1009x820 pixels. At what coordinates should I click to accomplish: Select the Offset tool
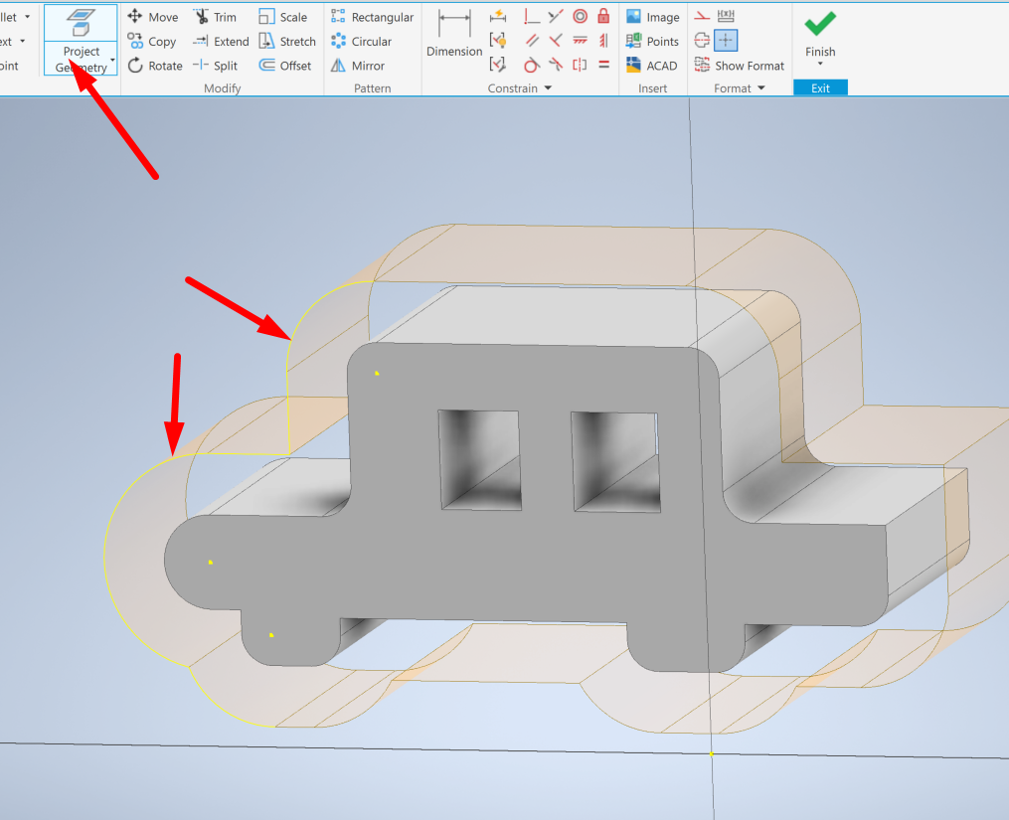tap(286, 65)
